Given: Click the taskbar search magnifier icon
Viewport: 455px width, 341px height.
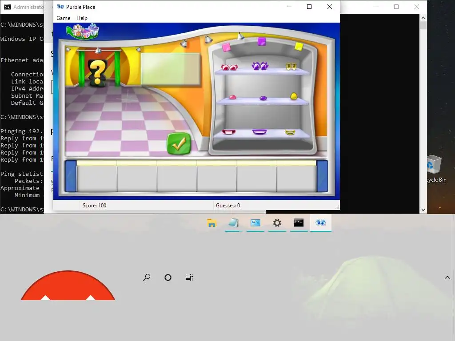Looking at the screenshot, I should pyautogui.click(x=147, y=278).
